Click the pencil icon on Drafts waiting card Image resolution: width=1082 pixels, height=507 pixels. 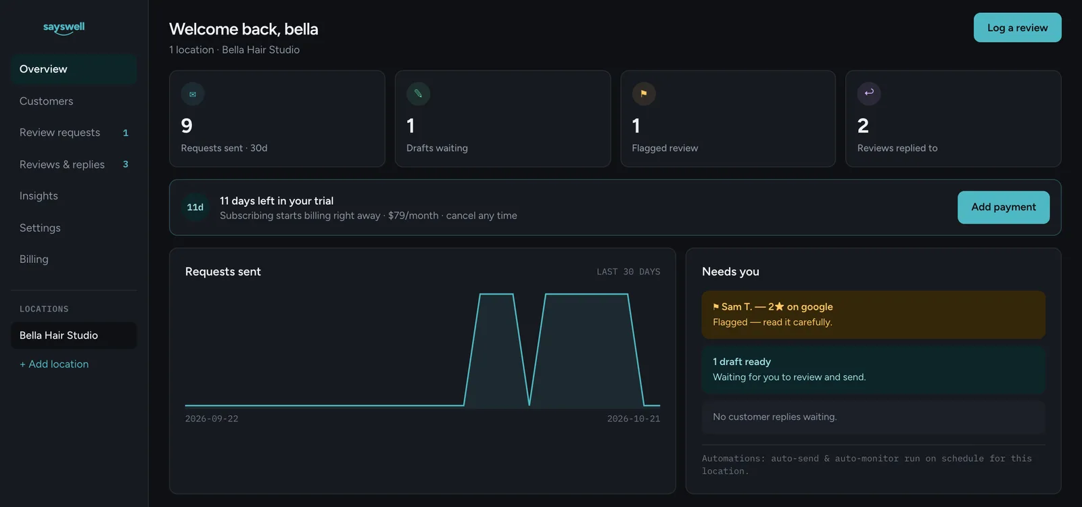(x=418, y=94)
